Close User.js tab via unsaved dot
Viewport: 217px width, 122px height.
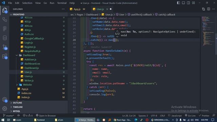point(111,9)
